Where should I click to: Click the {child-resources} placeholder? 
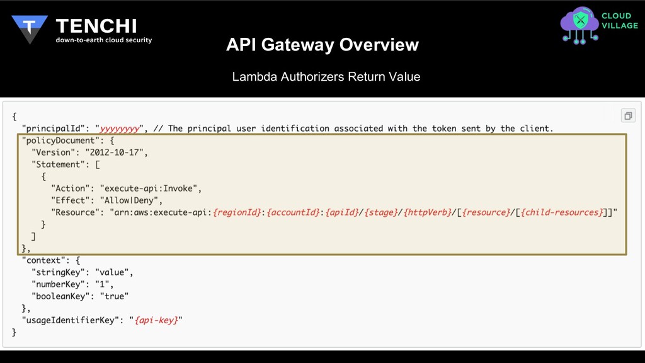pos(562,212)
